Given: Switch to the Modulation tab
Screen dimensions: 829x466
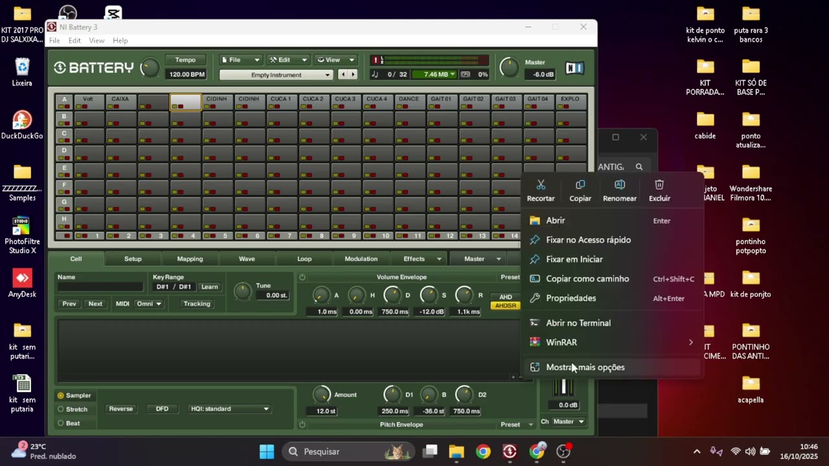Looking at the screenshot, I should tap(361, 259).
